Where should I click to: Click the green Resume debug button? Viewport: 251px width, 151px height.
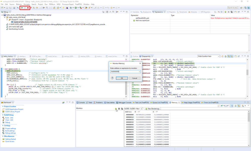(22, 8)
